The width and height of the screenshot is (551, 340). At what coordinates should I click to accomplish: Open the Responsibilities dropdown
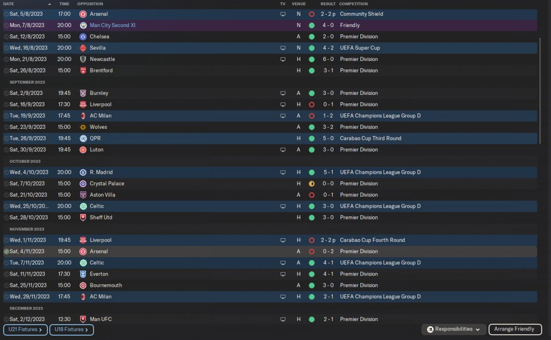tap(454, 329)
